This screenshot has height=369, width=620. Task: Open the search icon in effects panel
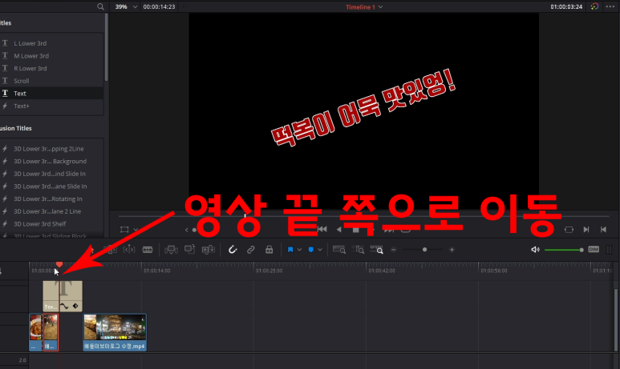point(100,6)
